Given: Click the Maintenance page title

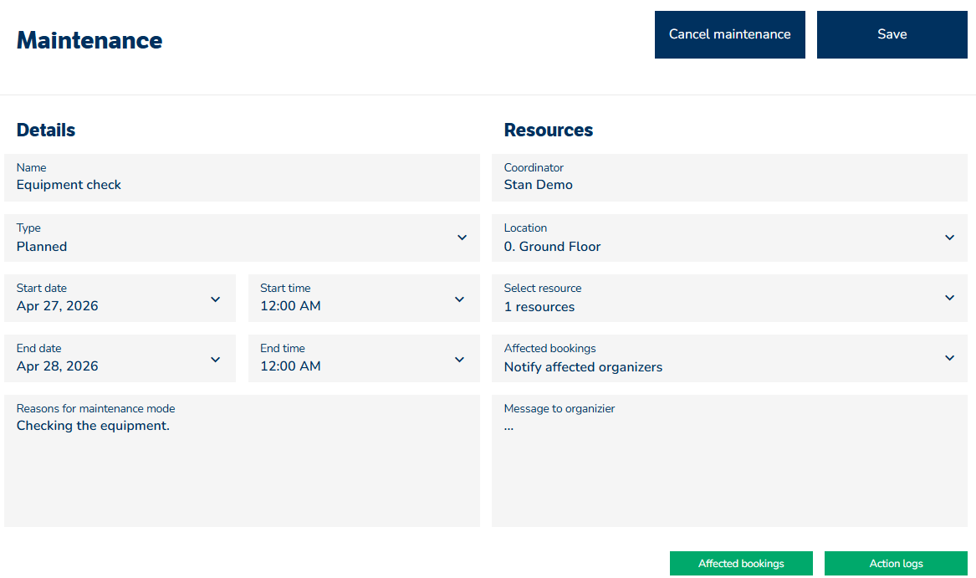Looking at the screenshot, I should 89,40.
